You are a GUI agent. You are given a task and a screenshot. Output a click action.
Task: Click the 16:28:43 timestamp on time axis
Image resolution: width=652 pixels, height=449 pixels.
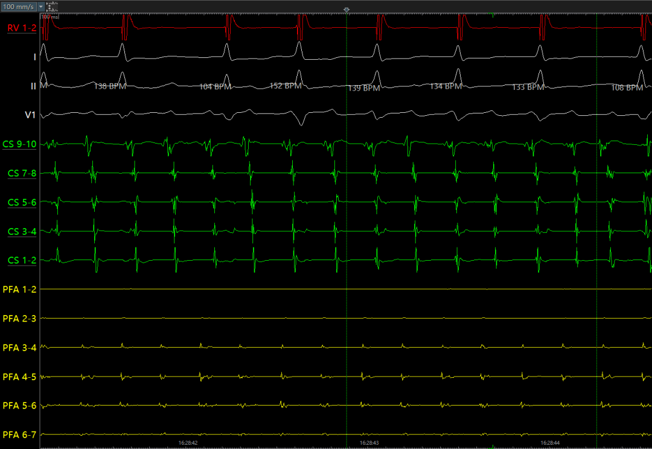pos(369,443)
